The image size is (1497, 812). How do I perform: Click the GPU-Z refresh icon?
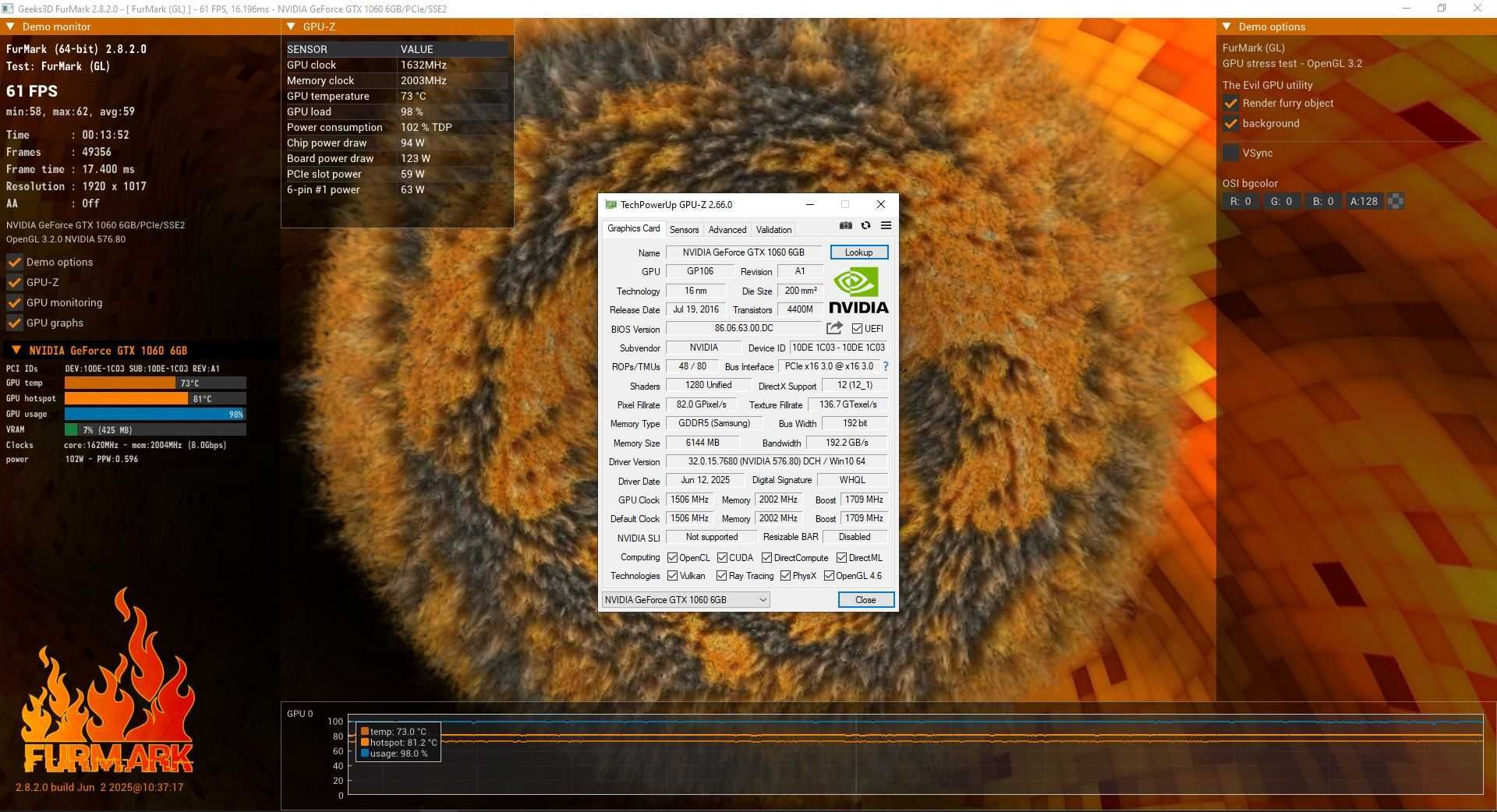point(865,226)
